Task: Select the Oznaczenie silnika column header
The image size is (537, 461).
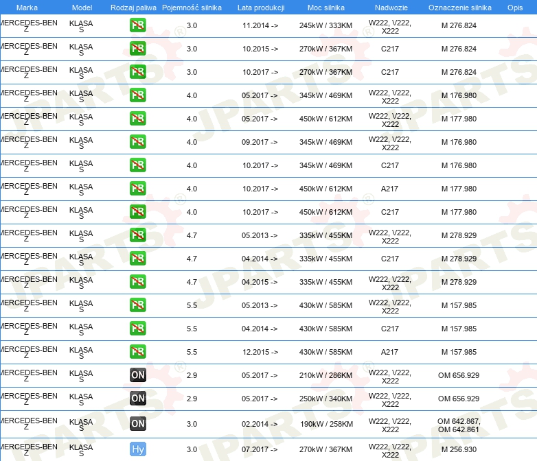Action: pos(460,8)
